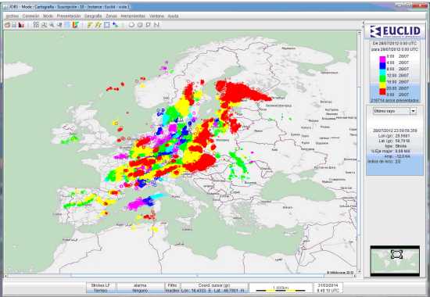The image size is (430, 297).
Task: Click the world overview minimap thumbnail
Action: point(395,261)
